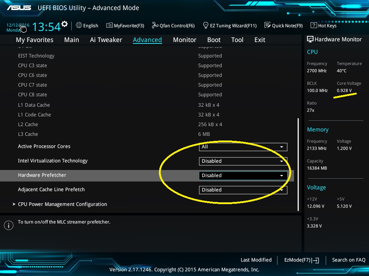Click the 6 MB cache value
Image resolution: width=369 pixels, height=276 pixels.
204,134
